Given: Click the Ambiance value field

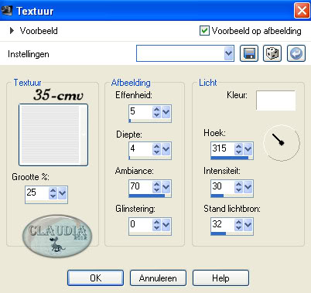Looking at the screenshot, I should pos(141,186).
